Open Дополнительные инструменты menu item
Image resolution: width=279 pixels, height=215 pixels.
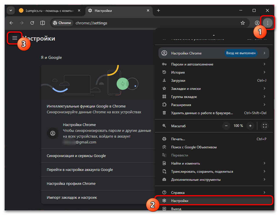(x=214, y=180)
